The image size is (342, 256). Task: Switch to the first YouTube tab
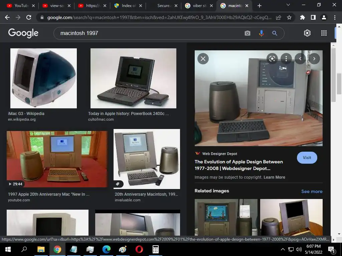[x=18, y=6]
